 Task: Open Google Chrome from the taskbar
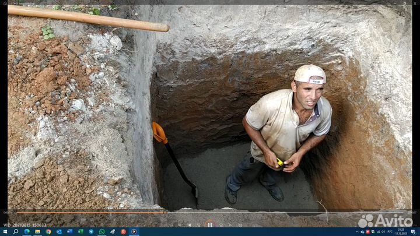pos(48,232)
